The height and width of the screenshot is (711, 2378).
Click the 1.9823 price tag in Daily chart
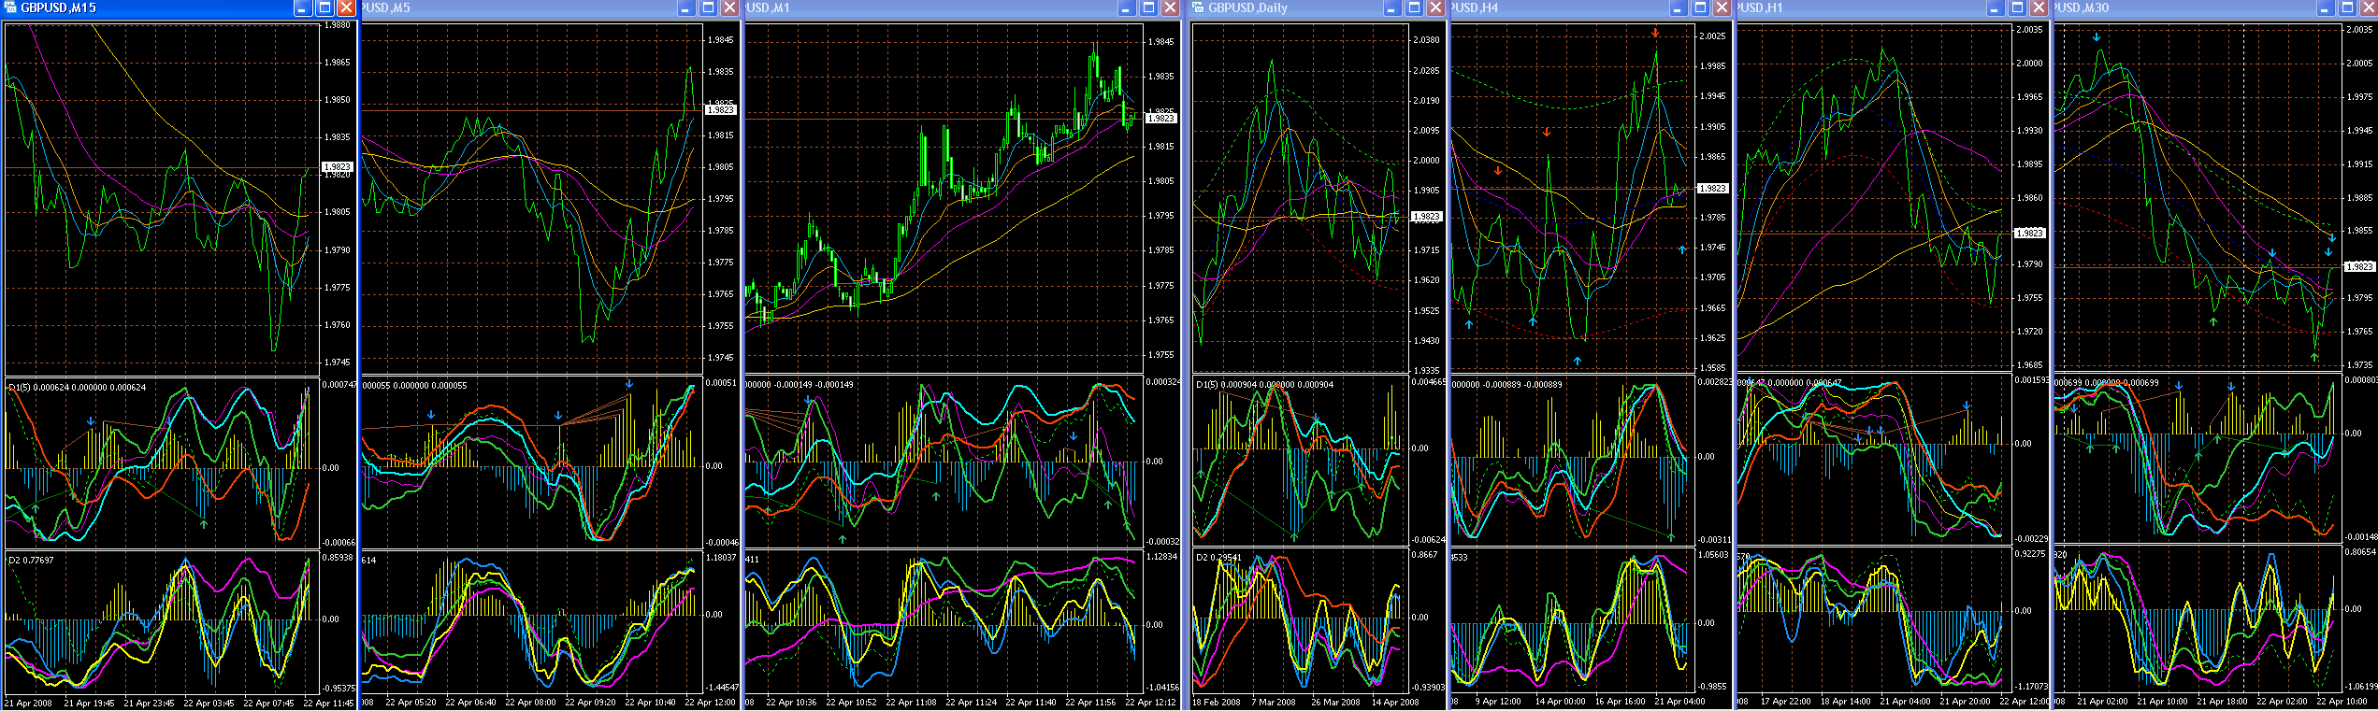coord(1426,217)
